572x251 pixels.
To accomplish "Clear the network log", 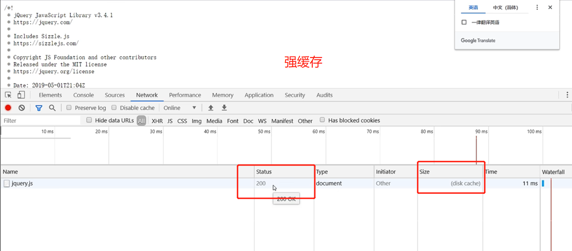I will 22,108.
